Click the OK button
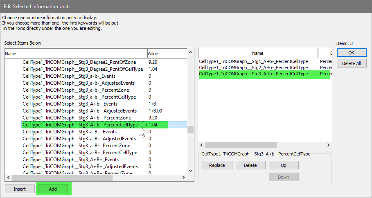372x198 pixels. [x=352, y=53]
